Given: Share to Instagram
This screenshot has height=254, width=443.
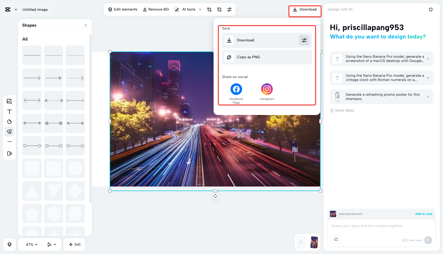Looking at the screenshot, I should click(x=267, y=92).
